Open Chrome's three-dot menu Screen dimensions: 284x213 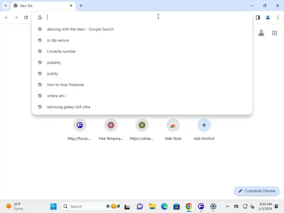pyautogui.click(x=278, y=17)
